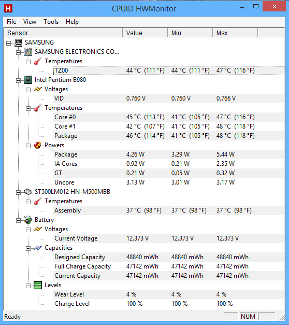Select the GT power row
This screenshot has width=289, height=325.
[x=169, y=173]
